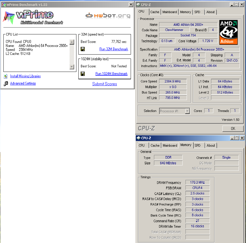This screenshot has height=243, width=246.
Task: Select Memory tab in lower CPU-Z window
Action: 186,145
